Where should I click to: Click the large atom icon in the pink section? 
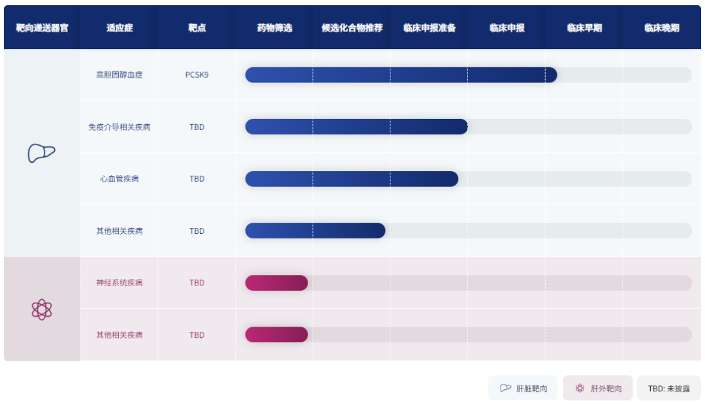pos(41,309)
